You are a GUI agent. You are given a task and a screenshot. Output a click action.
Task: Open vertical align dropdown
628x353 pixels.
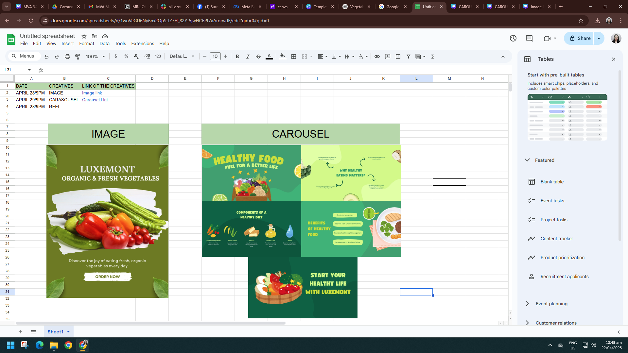point(336,57)
